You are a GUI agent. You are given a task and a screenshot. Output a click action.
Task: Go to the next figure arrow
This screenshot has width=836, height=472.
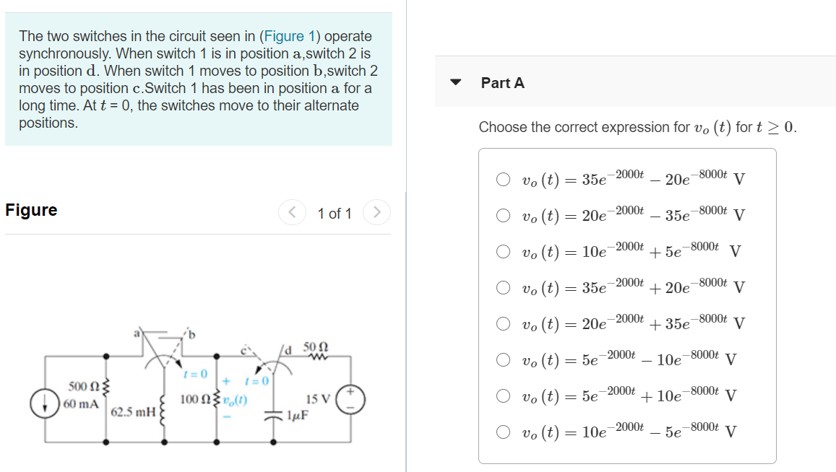[376, 213]
